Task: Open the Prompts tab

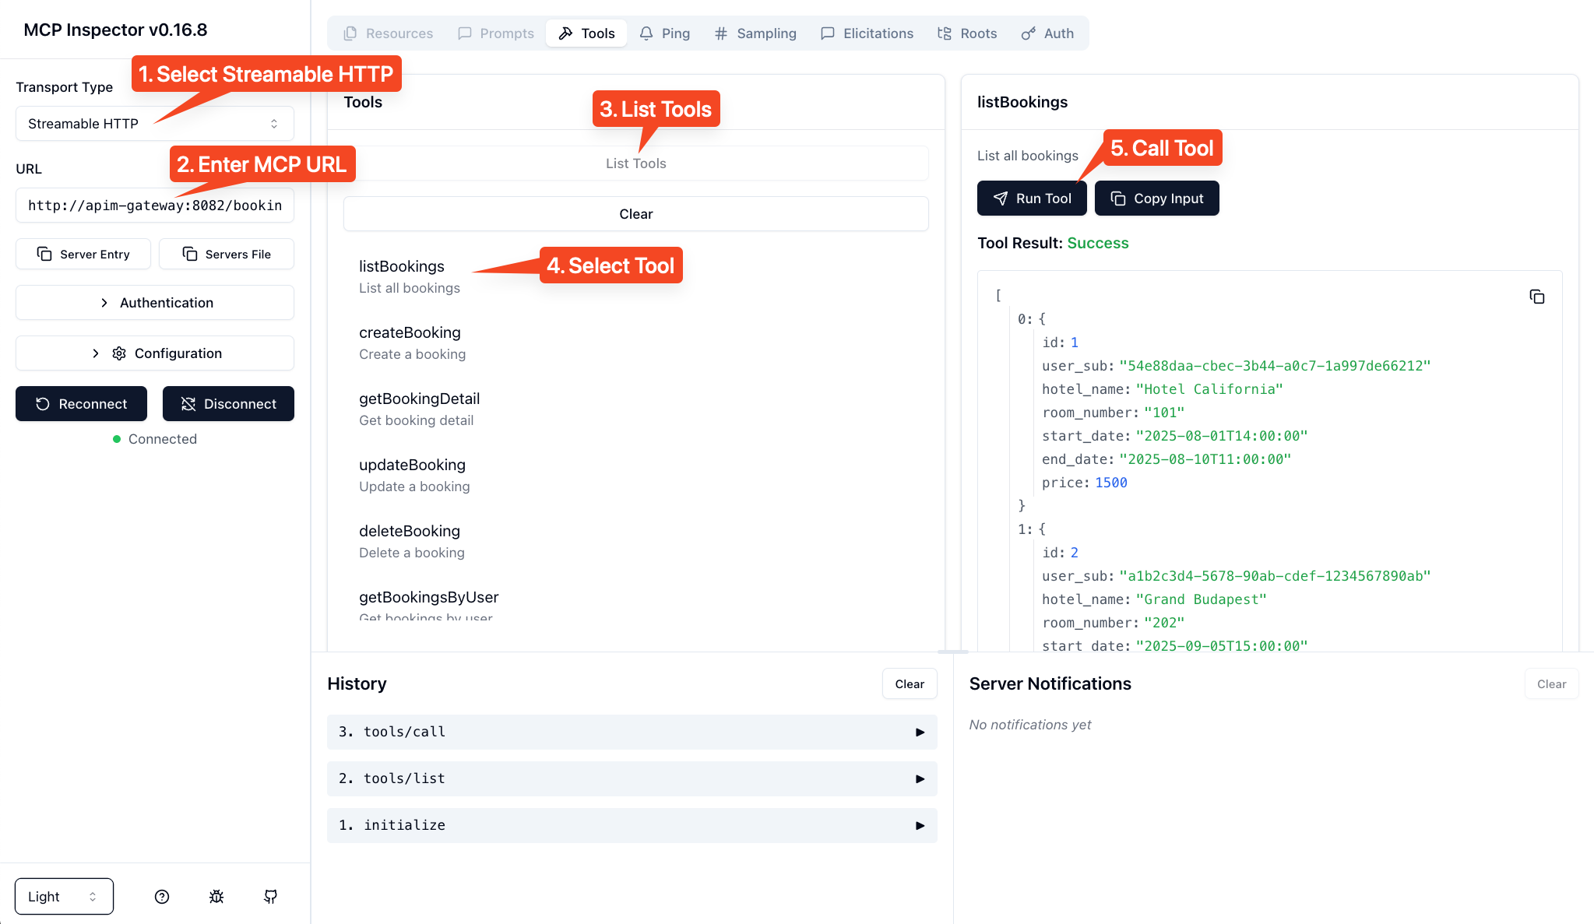Action: coord(495,33)
